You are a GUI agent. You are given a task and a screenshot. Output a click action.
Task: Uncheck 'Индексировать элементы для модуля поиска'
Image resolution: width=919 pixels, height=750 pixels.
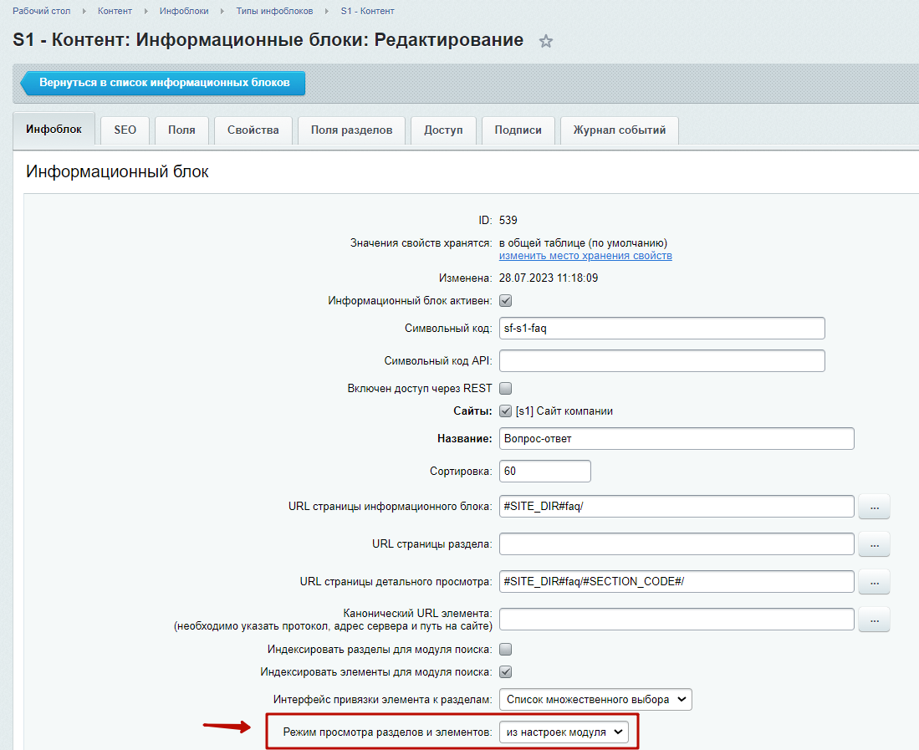tap(505, 671)
